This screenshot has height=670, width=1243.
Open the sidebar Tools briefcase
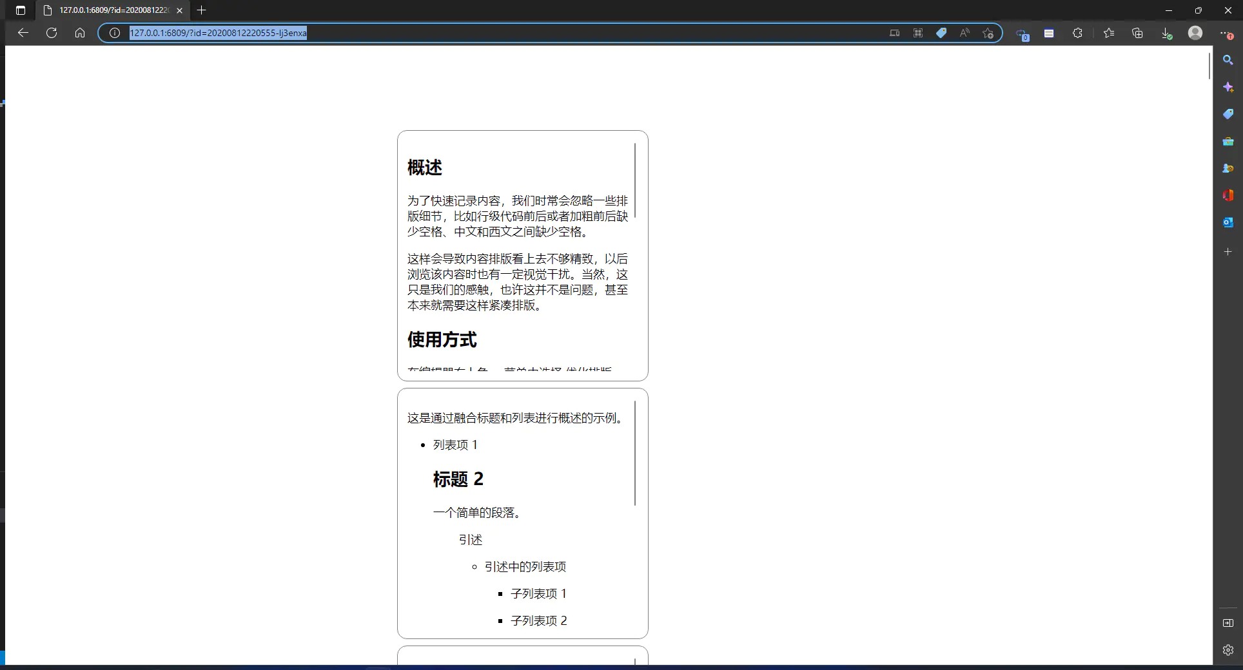1228,141
